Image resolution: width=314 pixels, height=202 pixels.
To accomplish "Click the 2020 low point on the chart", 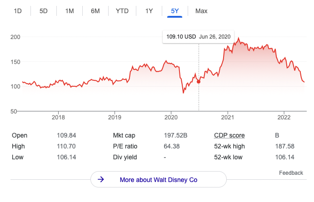I will point(184,93).
